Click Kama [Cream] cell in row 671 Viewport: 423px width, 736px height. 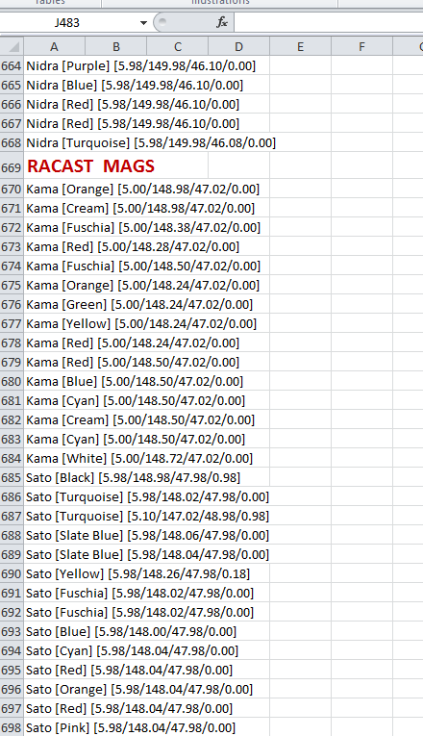(x=140, y=209)
